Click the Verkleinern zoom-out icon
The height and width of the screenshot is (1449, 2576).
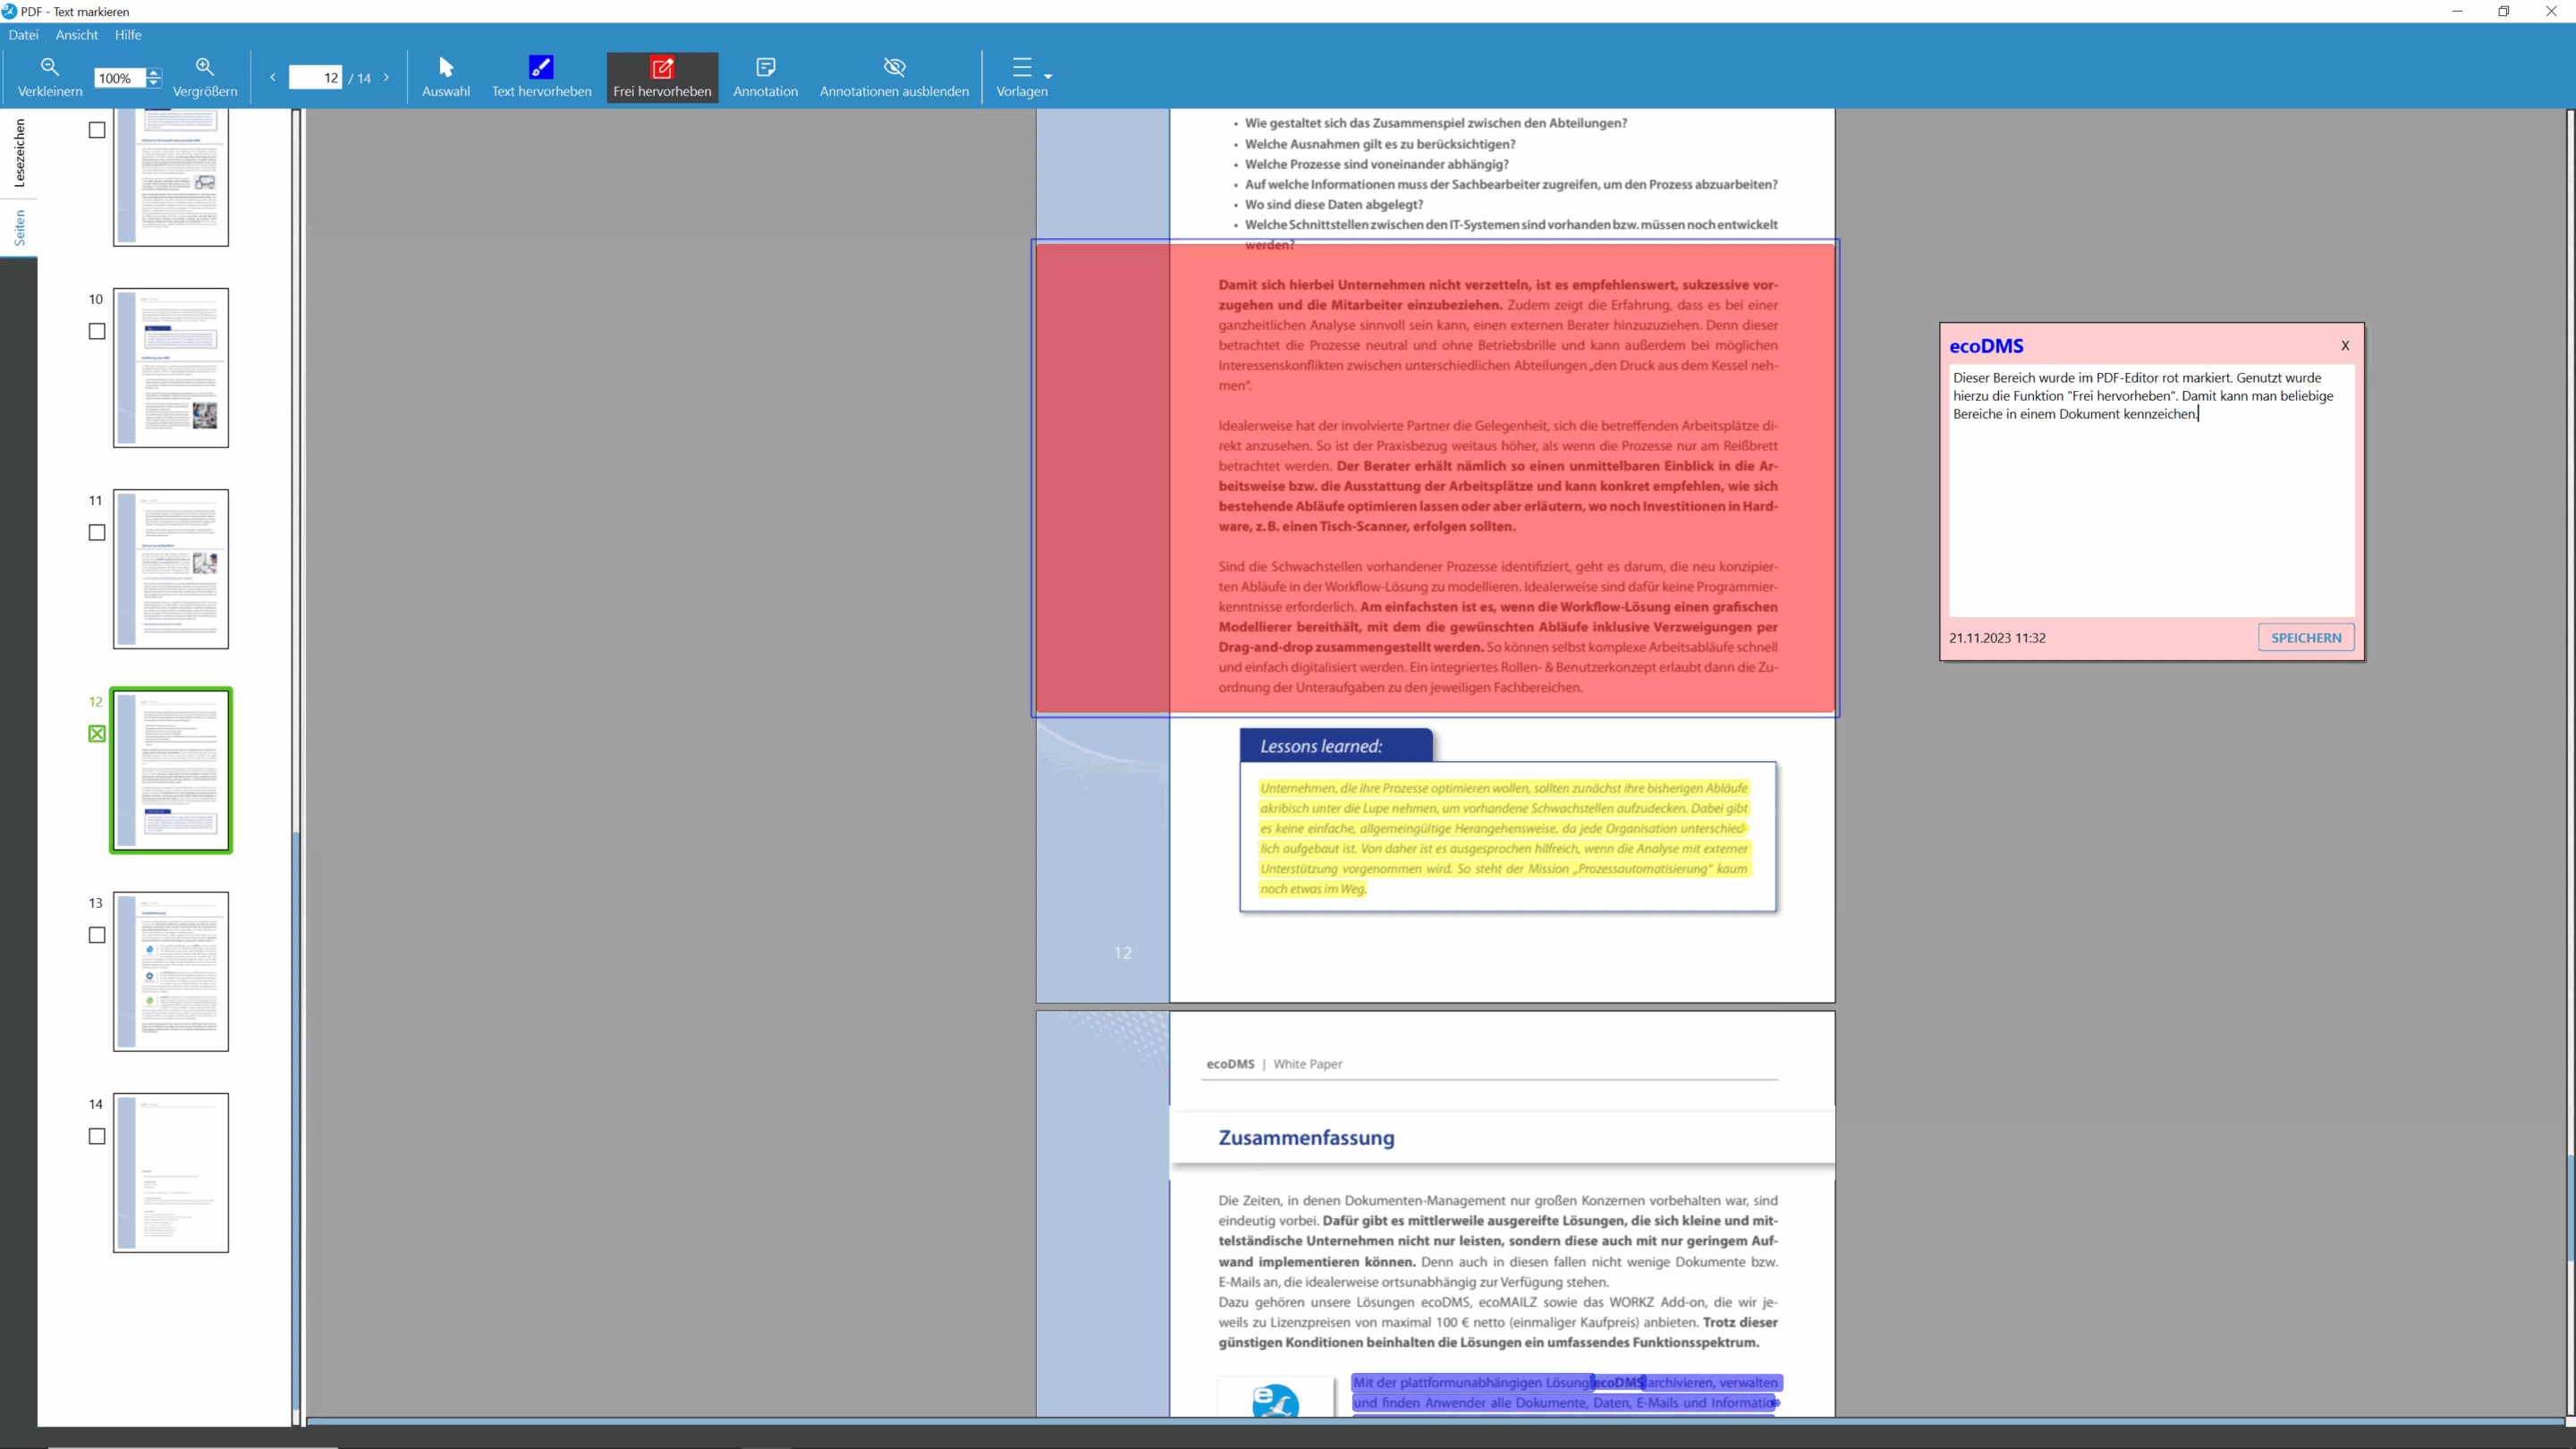pyautogui.click(x=50, y=67)
